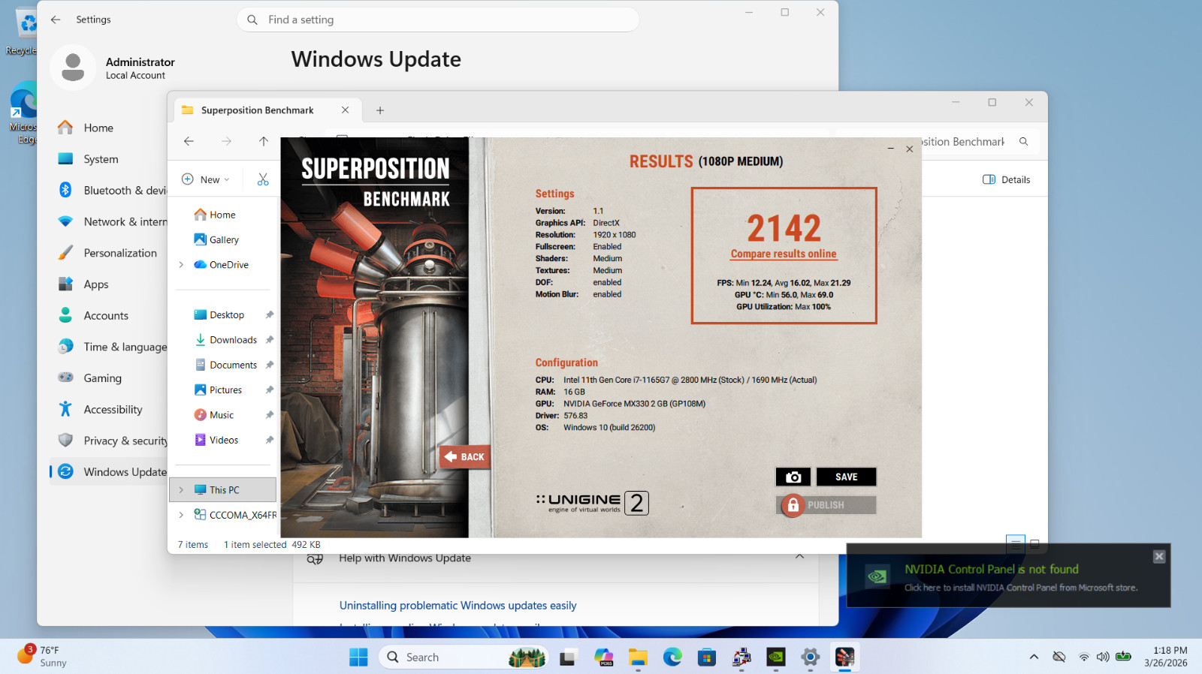Close the Superposition results window
Viewport: 1202px width, 674px height.
tap(909, 149)
